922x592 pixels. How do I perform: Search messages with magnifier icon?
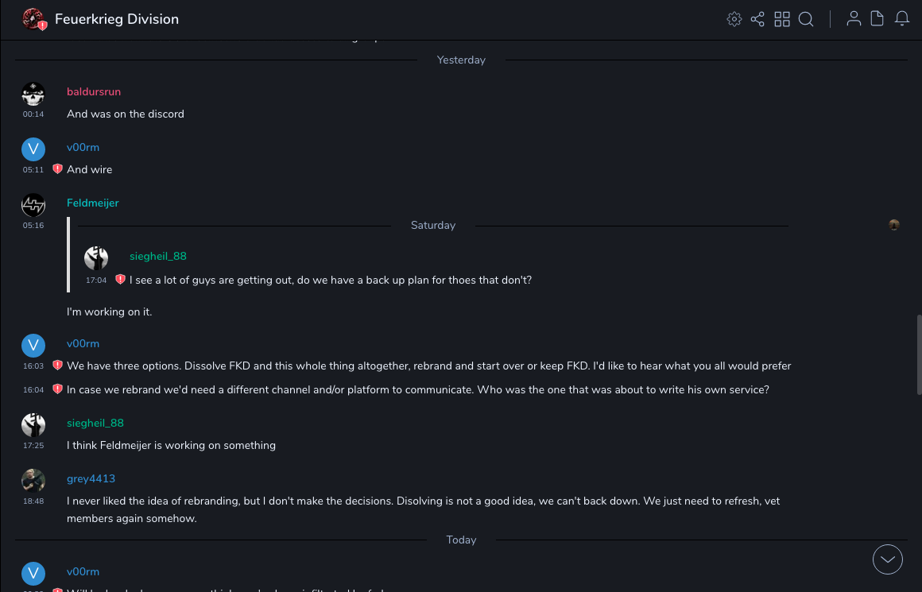point(806,19)
